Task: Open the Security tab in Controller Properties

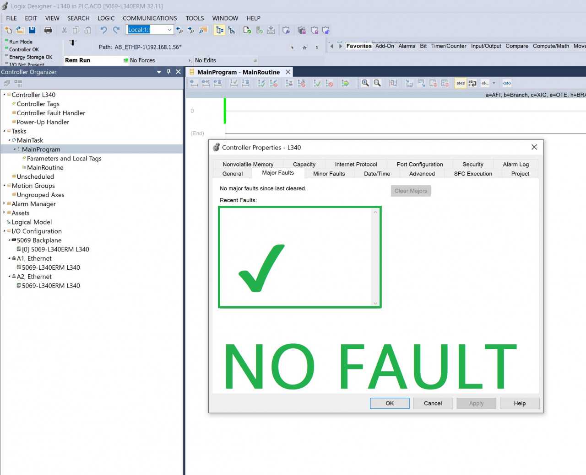Action: click(x=473, y=164)
